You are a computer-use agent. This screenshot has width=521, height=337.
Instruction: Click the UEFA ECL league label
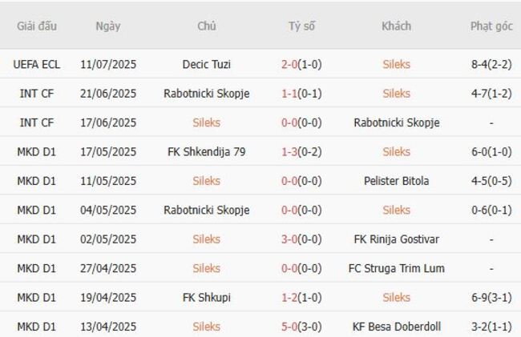37,64
